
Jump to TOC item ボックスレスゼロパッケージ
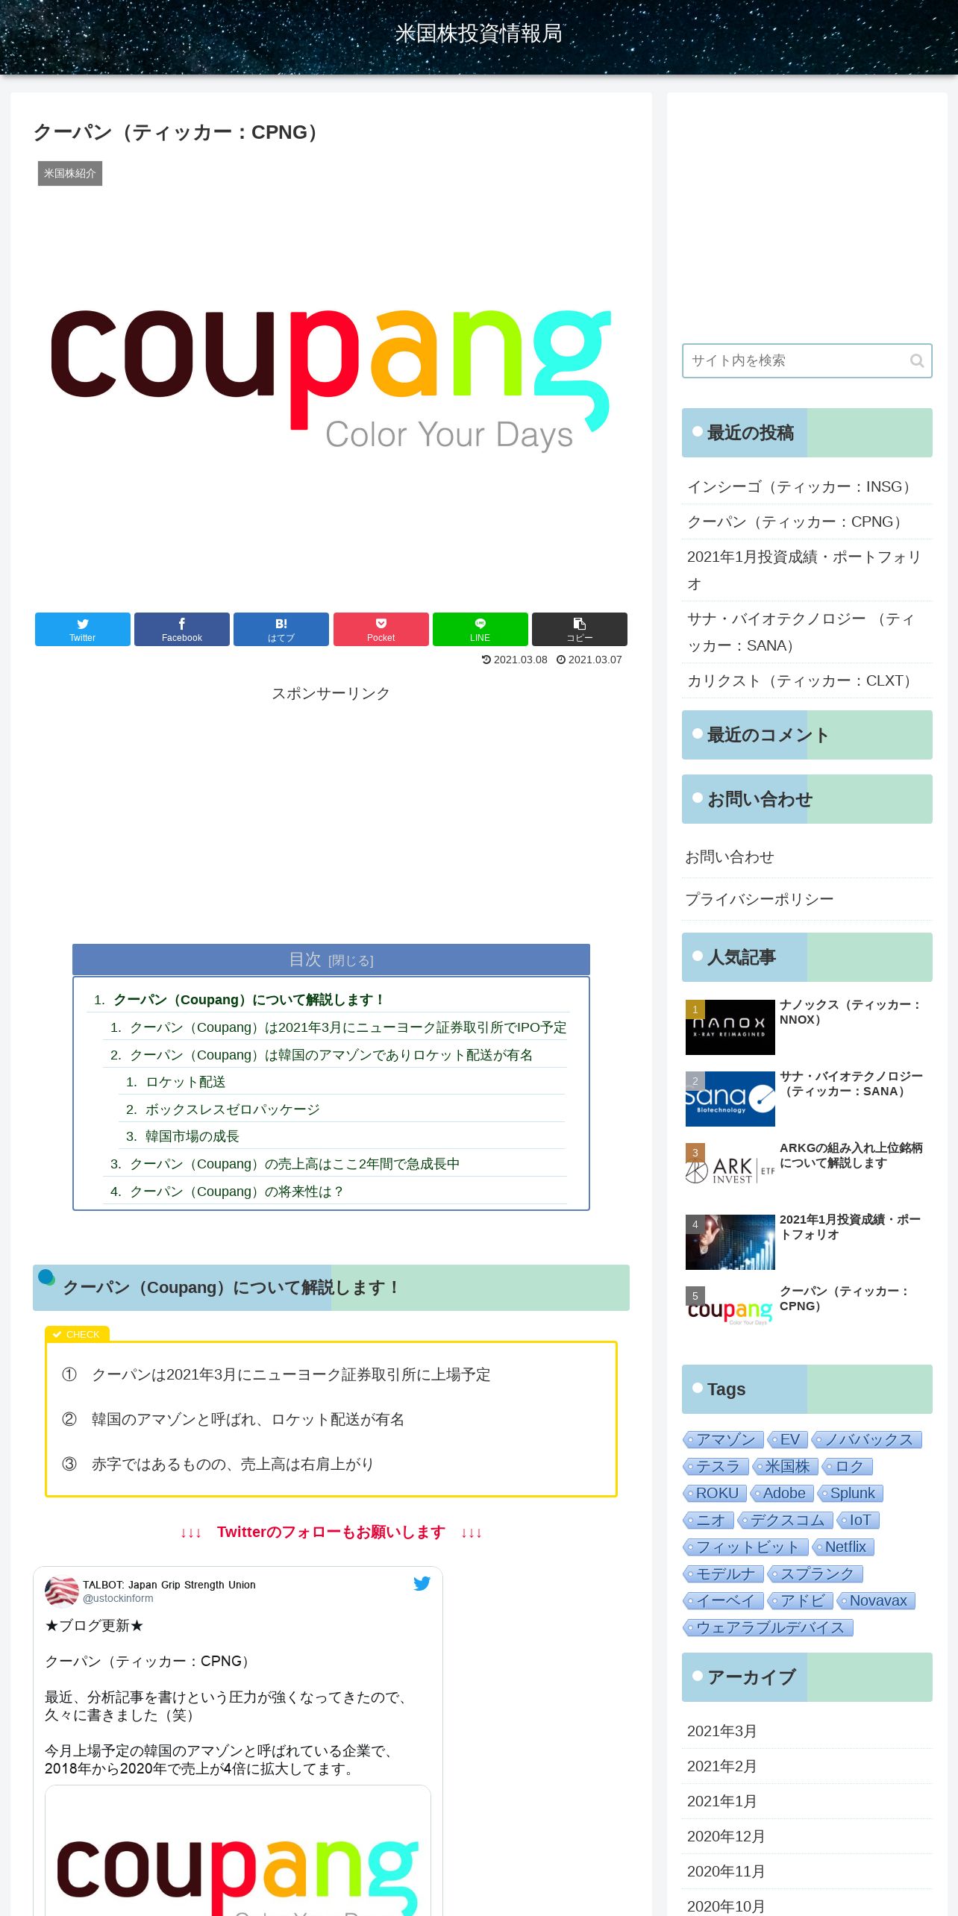(x=233, y=1109)
